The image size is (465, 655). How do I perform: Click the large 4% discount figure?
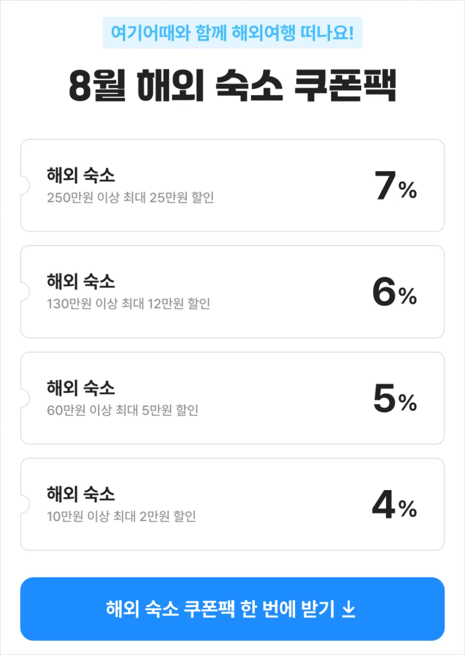pos(395,505)
